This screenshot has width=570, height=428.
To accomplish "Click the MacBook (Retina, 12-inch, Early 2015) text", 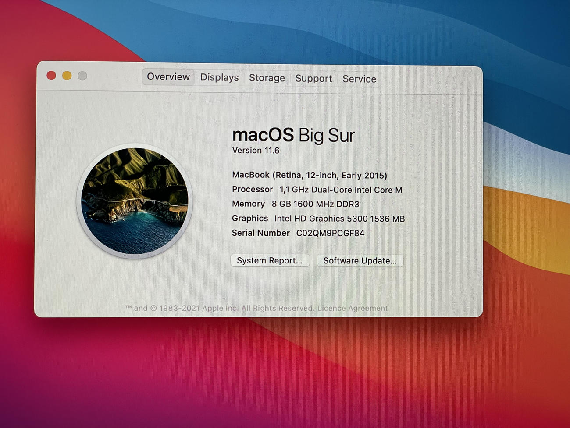I will (310, 175).
